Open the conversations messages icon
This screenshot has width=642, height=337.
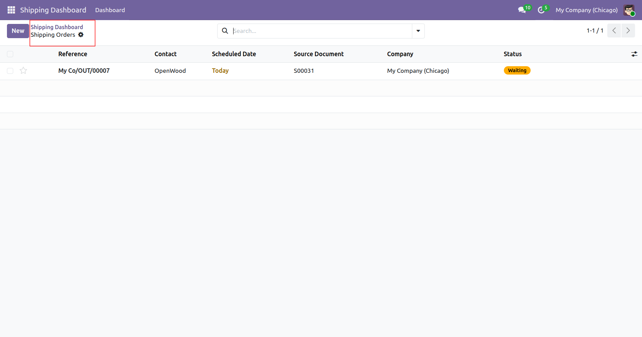(522, 10)
